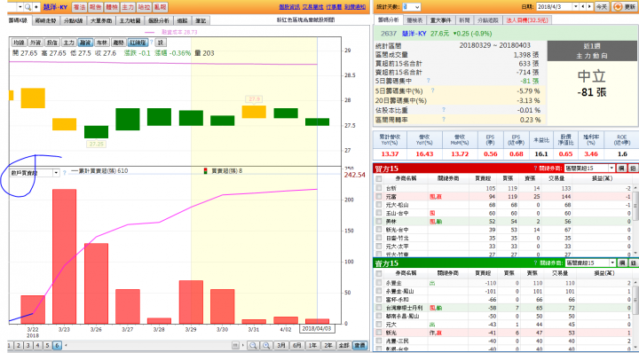Check the 台灣摩根士丹利 row checkbox
The image size is (639, 353).
tap(379, 308)
